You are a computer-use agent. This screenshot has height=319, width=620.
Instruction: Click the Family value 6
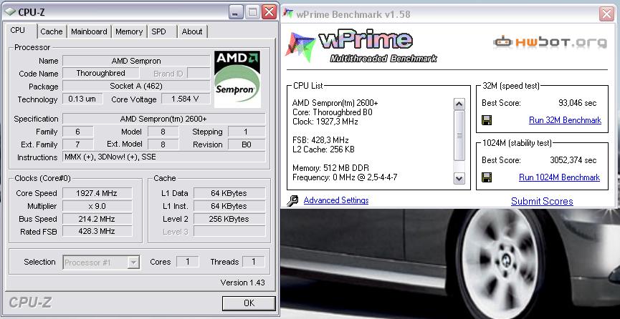click(78, 132)
